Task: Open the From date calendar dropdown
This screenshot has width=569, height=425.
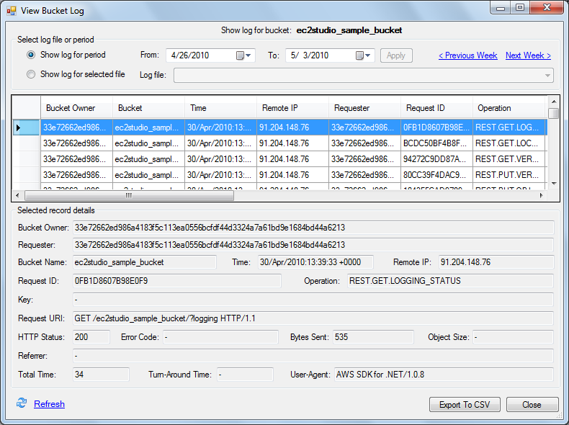Action: click(x=244, y=55)
